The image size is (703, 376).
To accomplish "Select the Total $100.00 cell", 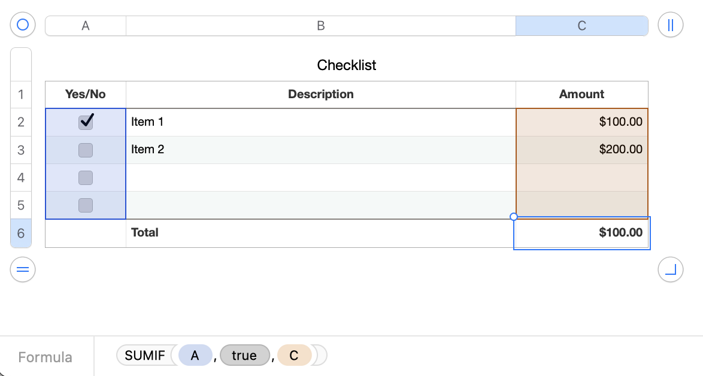I will point(581,233).
